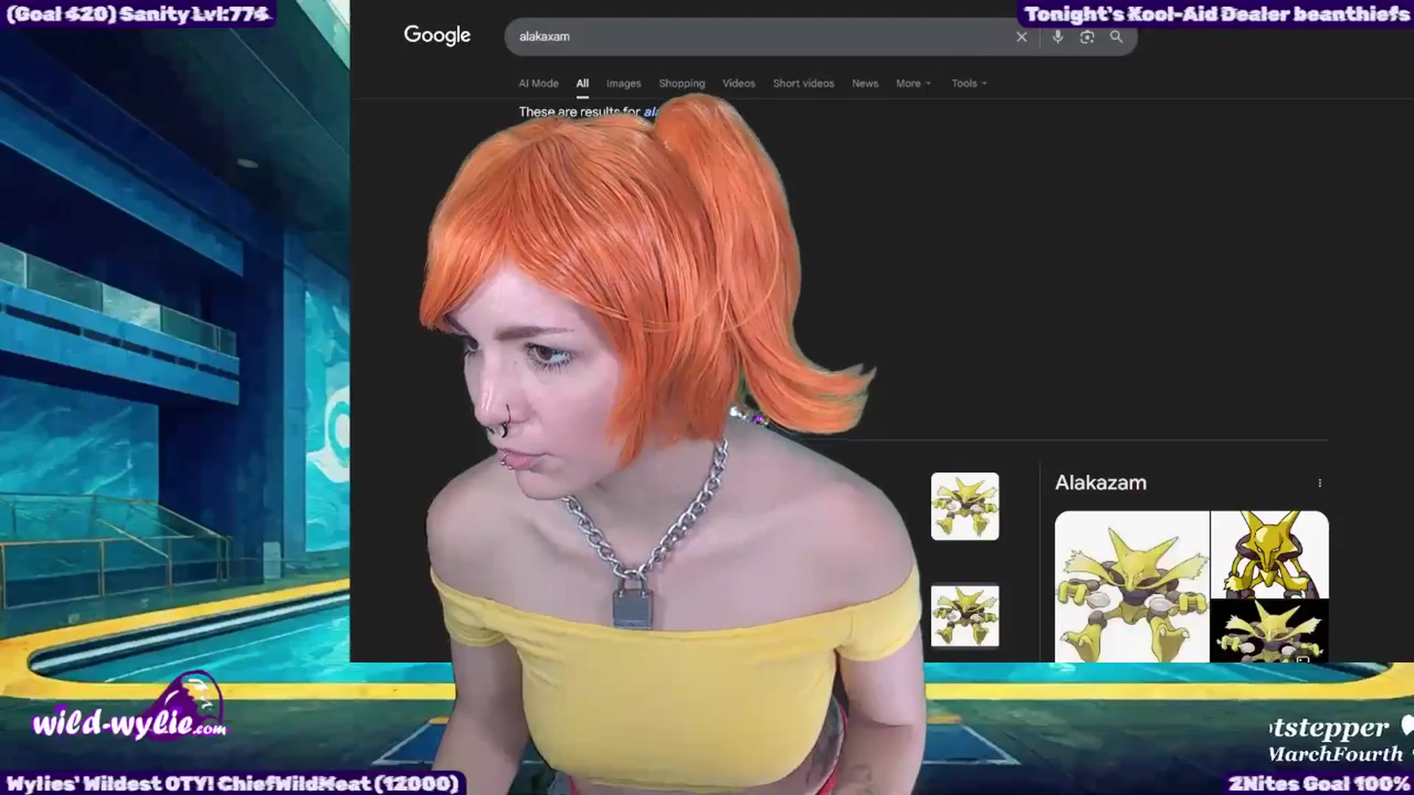Expand the More dropdown
Screen dimensions: 1414x795
pos(913,83)
